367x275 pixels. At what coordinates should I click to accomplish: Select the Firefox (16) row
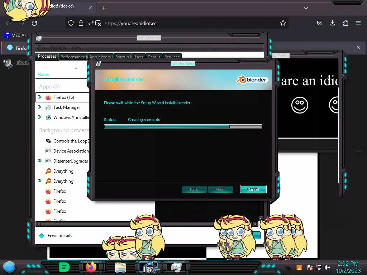click(x=62, y=97)
